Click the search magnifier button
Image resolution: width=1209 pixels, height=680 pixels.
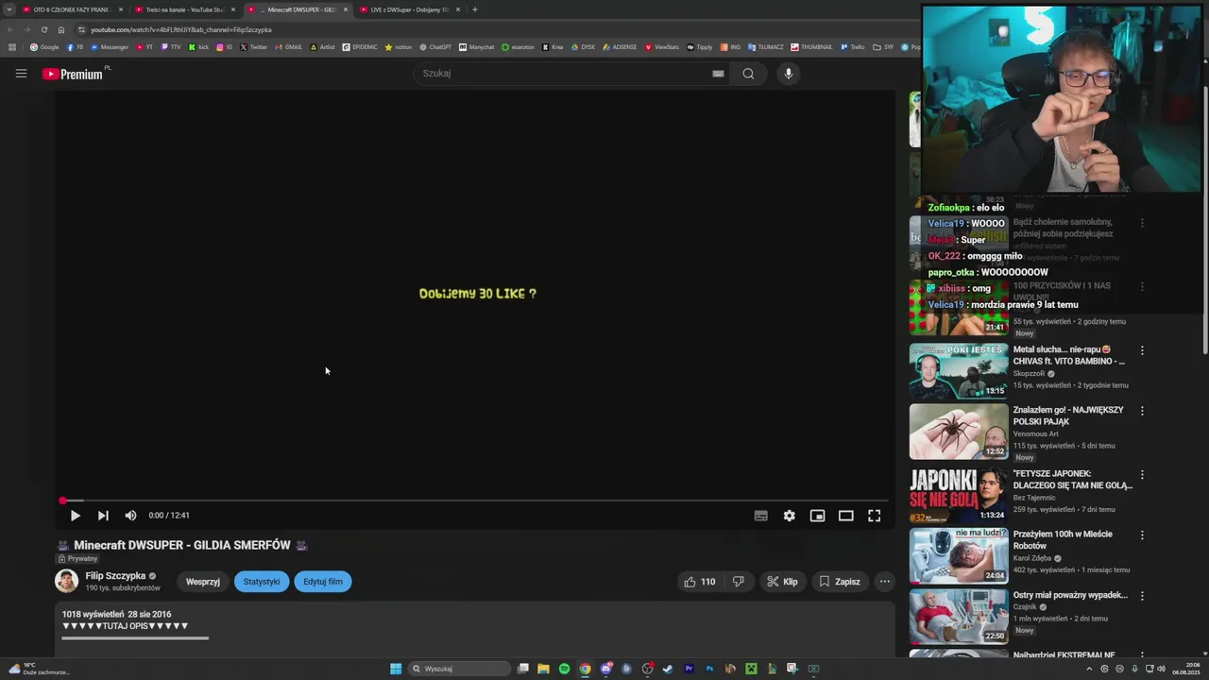748,74
